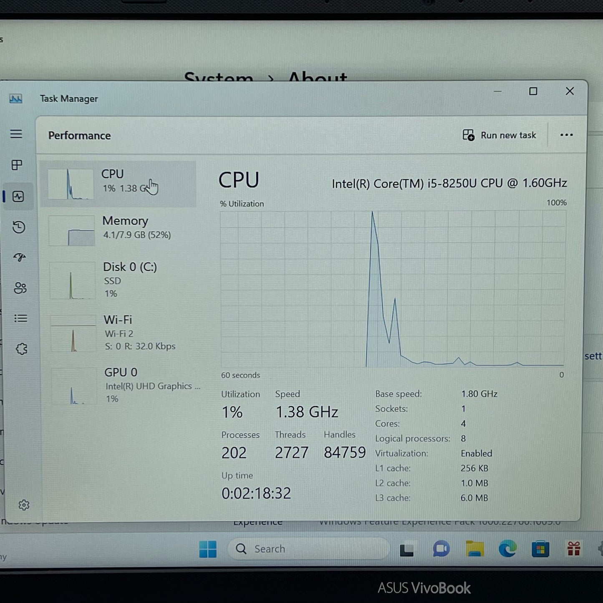The width and height of the screenshot is (603, 603).
Task: Click the Task Manager app icon in title bar
Action: [16, 99]
